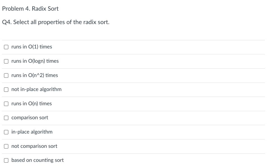Tick the 'in-place algorithm' checkbox
Viewport: 271px width, 168px height.
coord(6,132)
